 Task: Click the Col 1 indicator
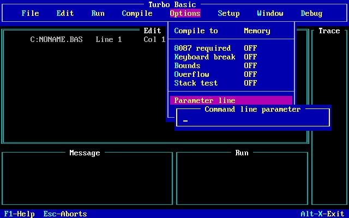click(154, 39)
